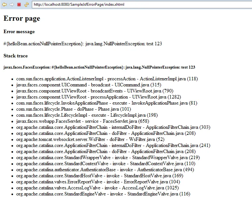Click the refresh page icon
252x198 pixels.
(26, 4)
